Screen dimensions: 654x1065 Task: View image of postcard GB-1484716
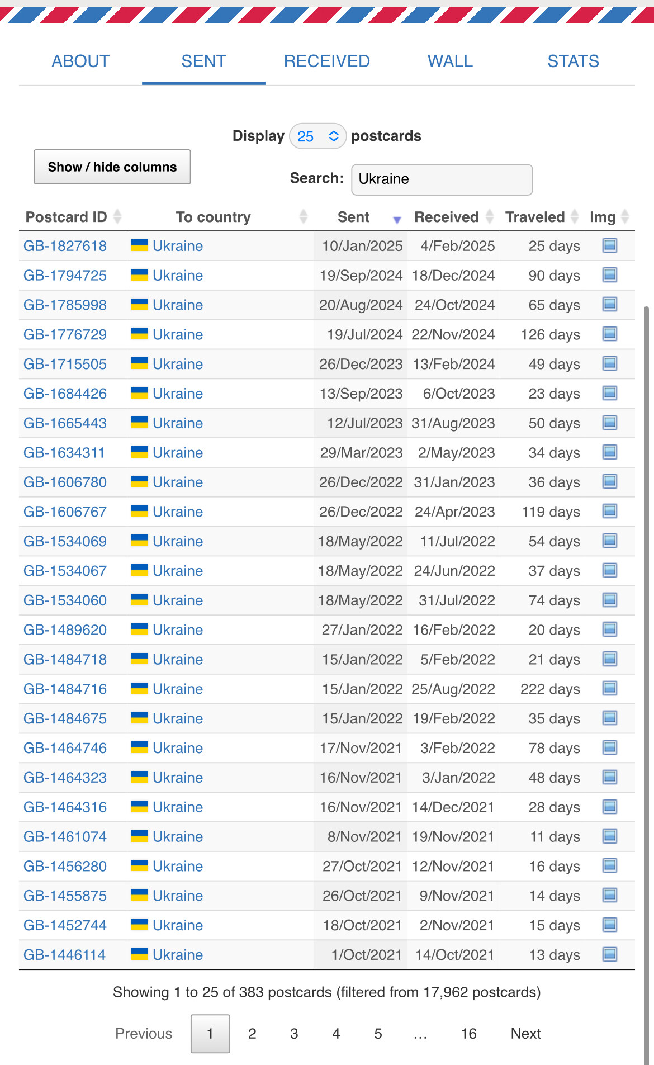point(609,689)
